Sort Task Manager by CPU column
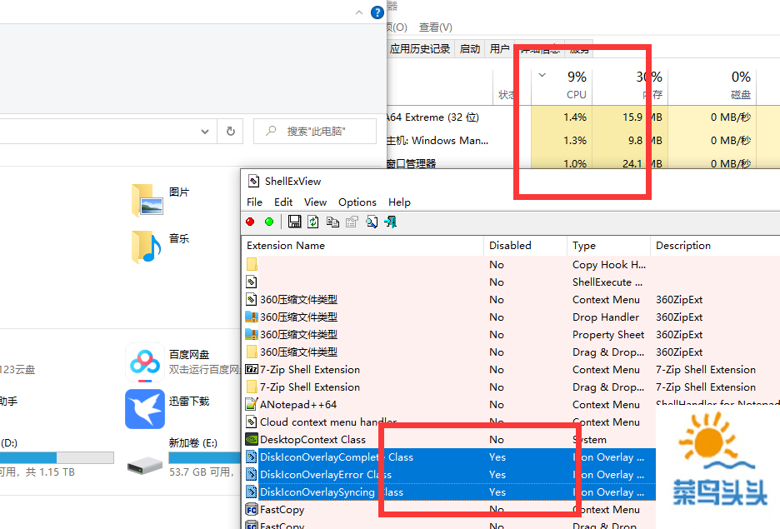The width and height of the screenshot is (780, 529). click(562, 87)
